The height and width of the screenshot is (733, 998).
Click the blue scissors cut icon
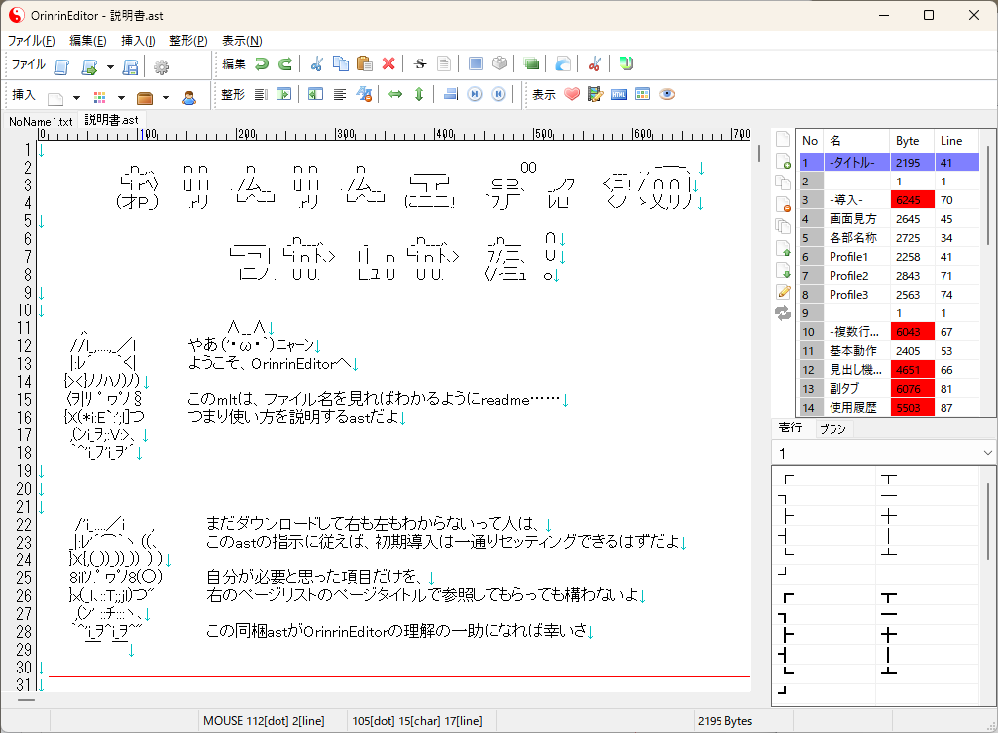316,63
